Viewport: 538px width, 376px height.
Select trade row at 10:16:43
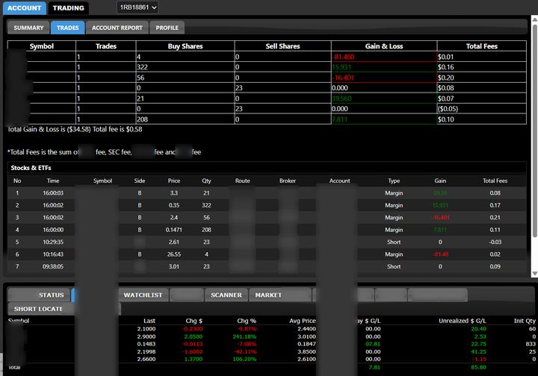267,254
